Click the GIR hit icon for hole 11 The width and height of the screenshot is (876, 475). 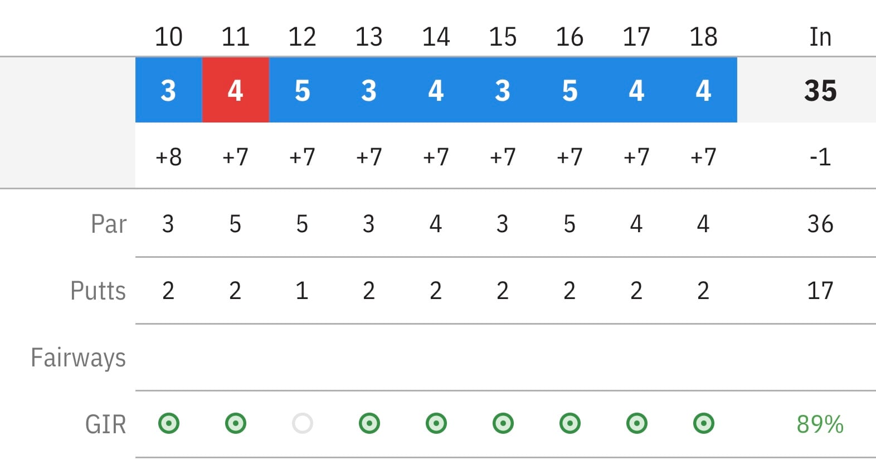click(236, 423)
